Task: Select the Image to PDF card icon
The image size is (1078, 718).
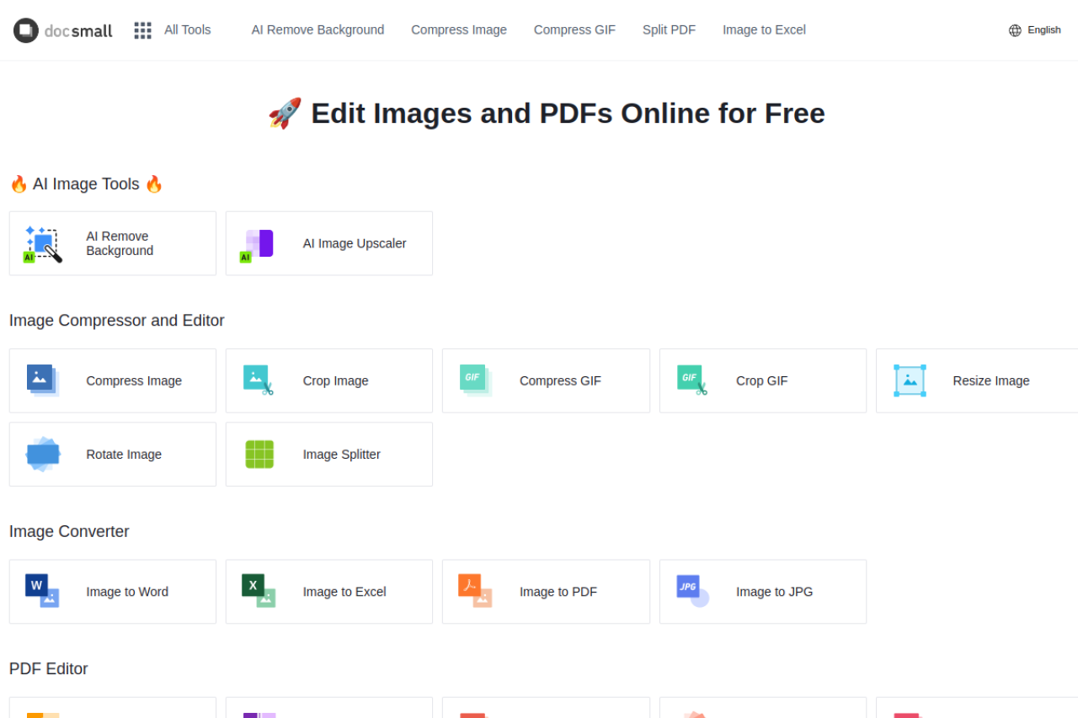Action: click(475, 591)
